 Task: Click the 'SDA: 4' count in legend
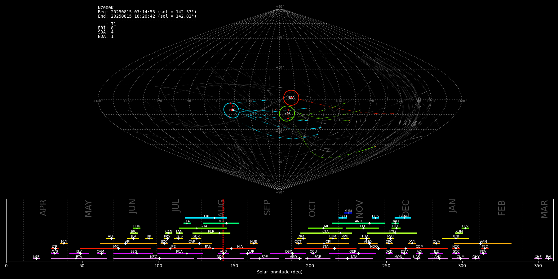click(106, 32)
